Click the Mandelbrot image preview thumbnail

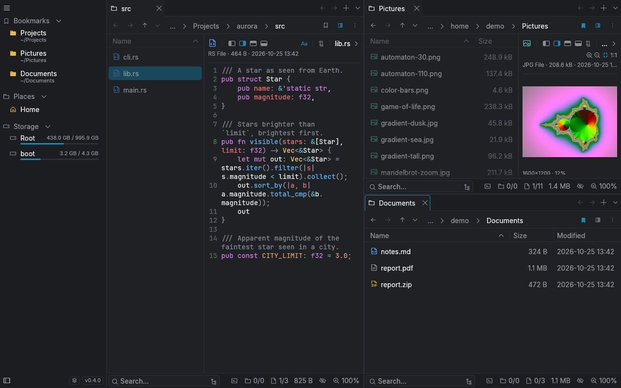570,122
